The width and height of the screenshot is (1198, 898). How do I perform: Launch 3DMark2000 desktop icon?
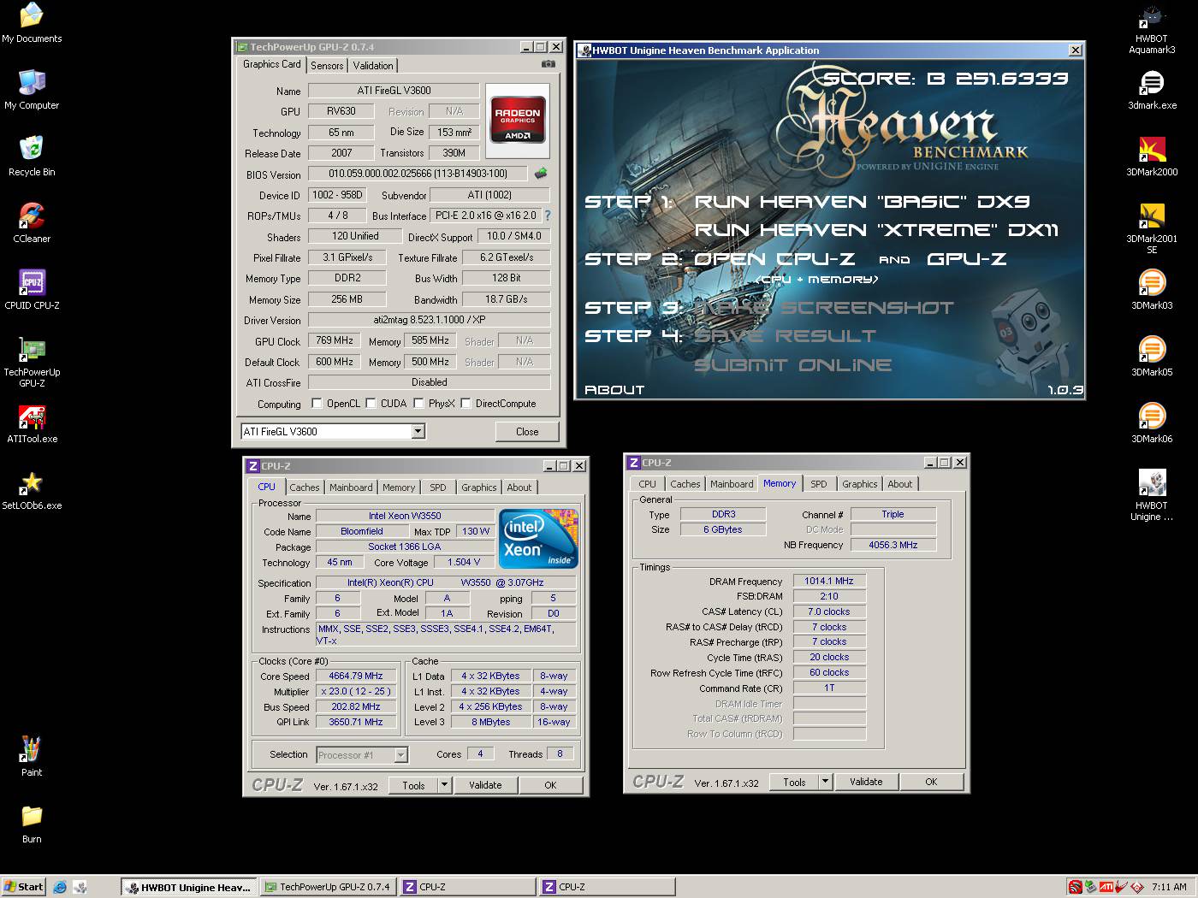coord(1152,157)
